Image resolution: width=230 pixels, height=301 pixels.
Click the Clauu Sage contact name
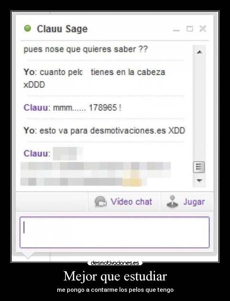62,29
